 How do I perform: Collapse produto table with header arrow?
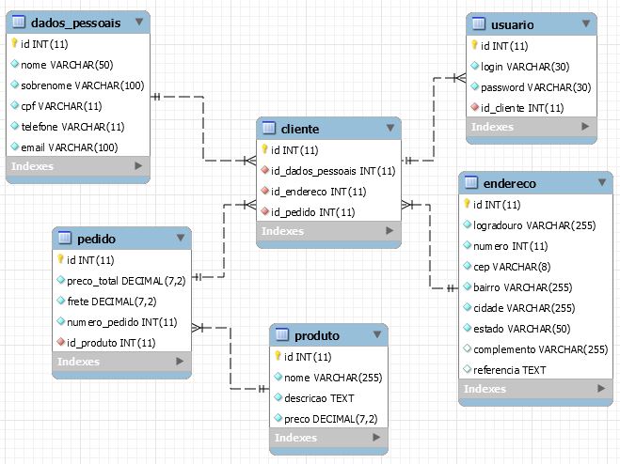tap(377, 334)
